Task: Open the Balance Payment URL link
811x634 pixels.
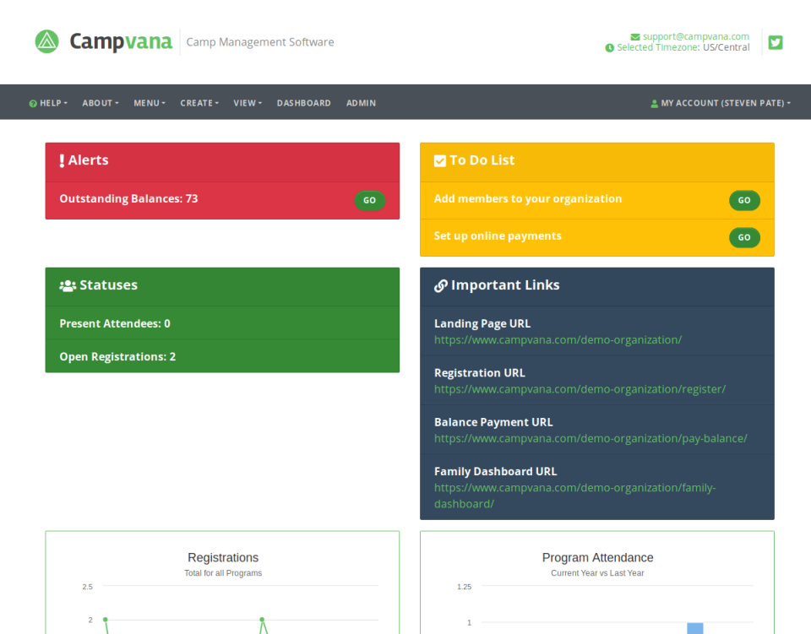Action: [591, 439]
